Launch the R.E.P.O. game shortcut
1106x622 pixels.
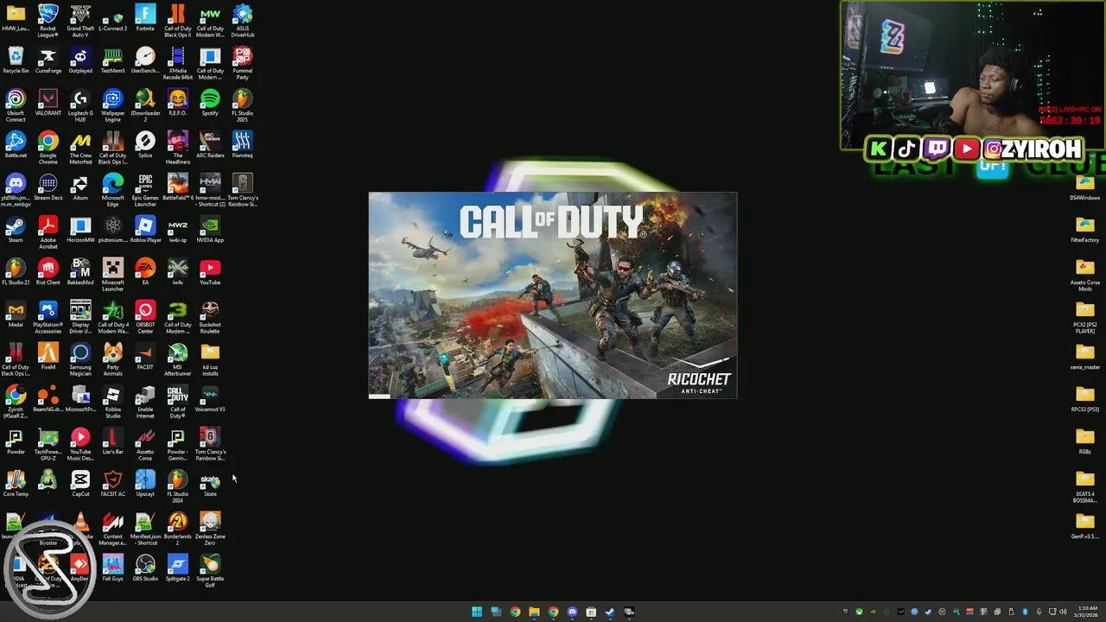click(x=177, y=103)
